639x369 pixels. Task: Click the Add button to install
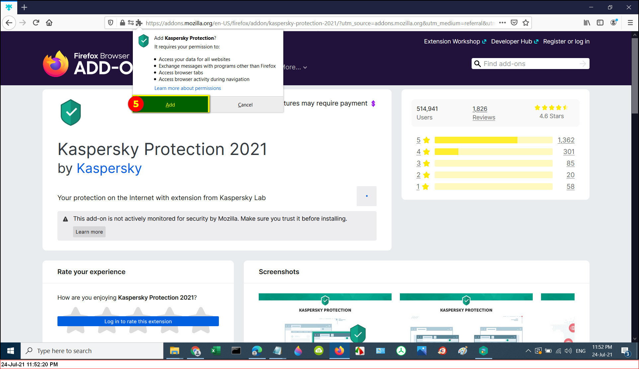(x=171, y=105)
